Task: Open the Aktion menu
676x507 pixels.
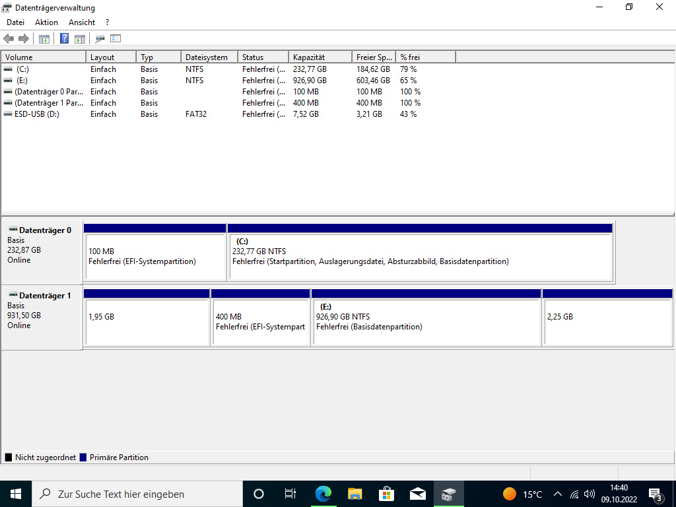Action: point(47,22)
